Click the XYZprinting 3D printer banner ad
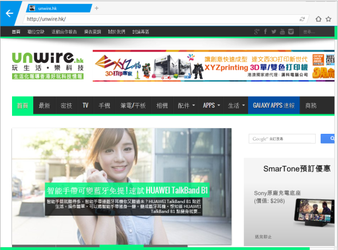Viewport: 338px width, 250px height. [x=214, y=66]
